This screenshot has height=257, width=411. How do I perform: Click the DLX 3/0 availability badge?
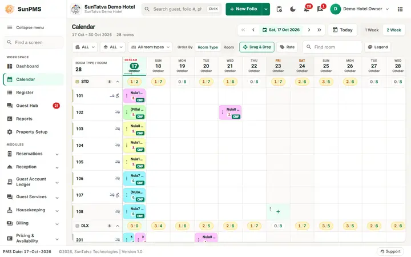point(134,226)
